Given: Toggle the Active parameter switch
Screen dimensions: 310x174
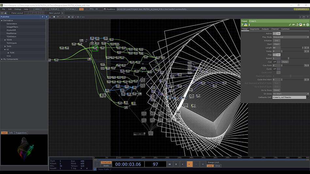Looking at the screenshot, I should [x=277, y=33].
